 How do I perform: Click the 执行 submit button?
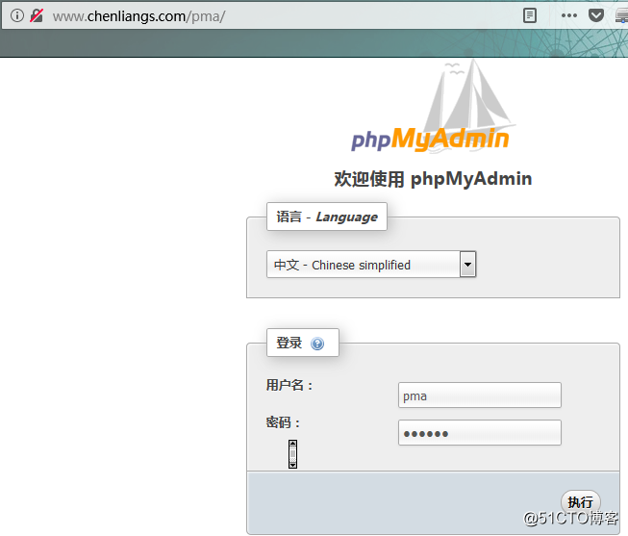580,501
